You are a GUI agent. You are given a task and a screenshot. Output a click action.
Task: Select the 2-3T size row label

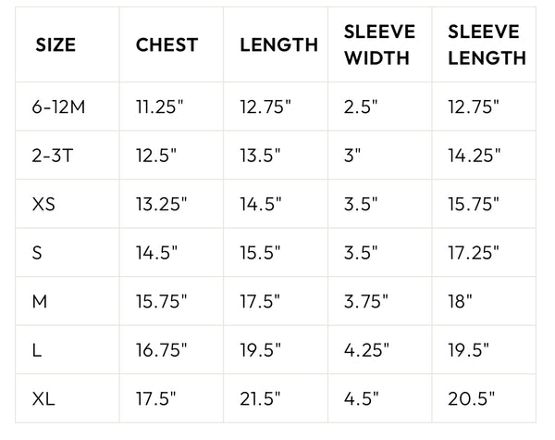coord(53,154)
